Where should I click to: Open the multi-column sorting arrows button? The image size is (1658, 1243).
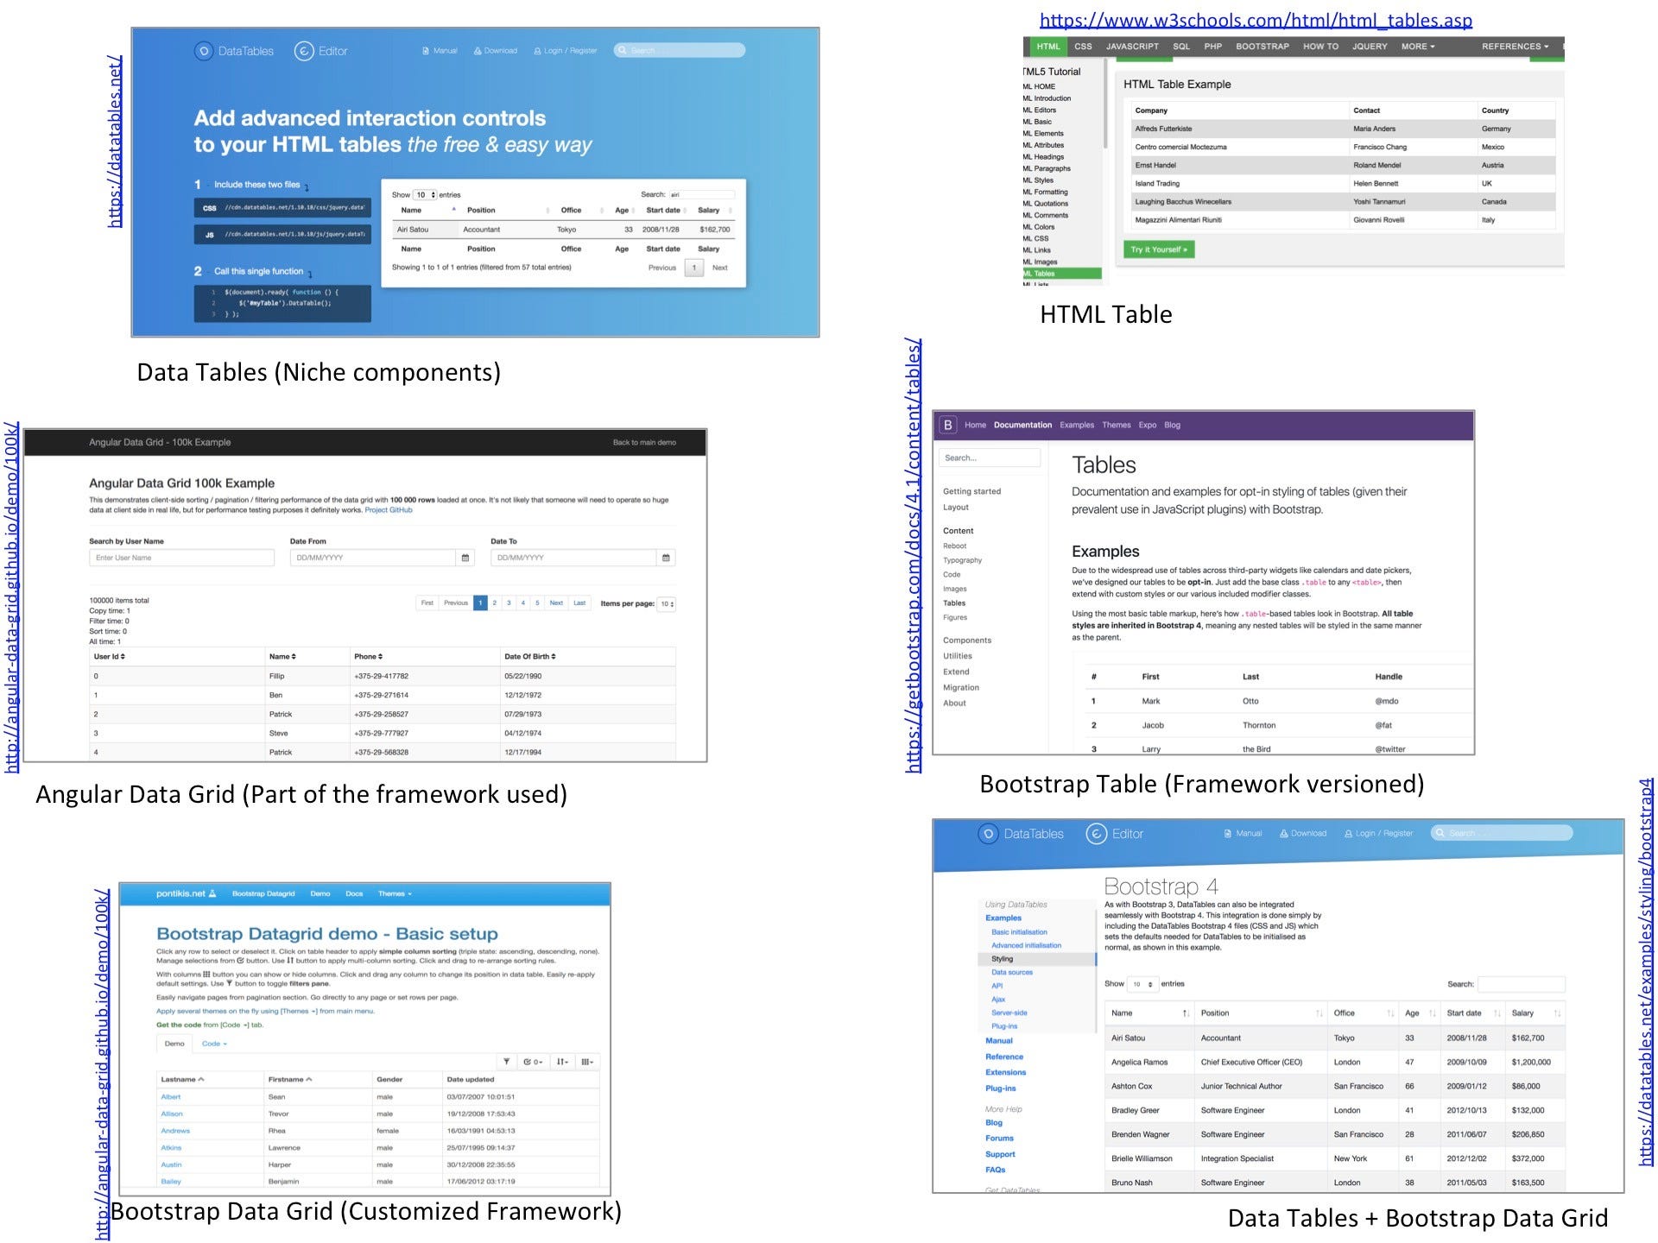[x=562, y=1062]
